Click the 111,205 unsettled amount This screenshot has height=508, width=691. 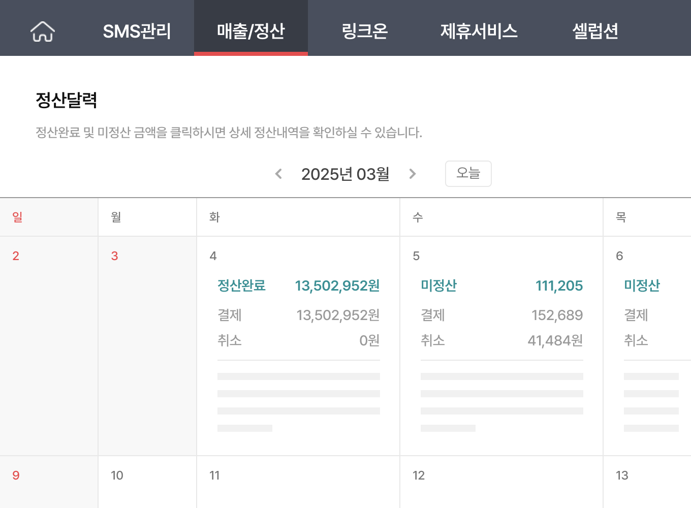coord(559,285)
